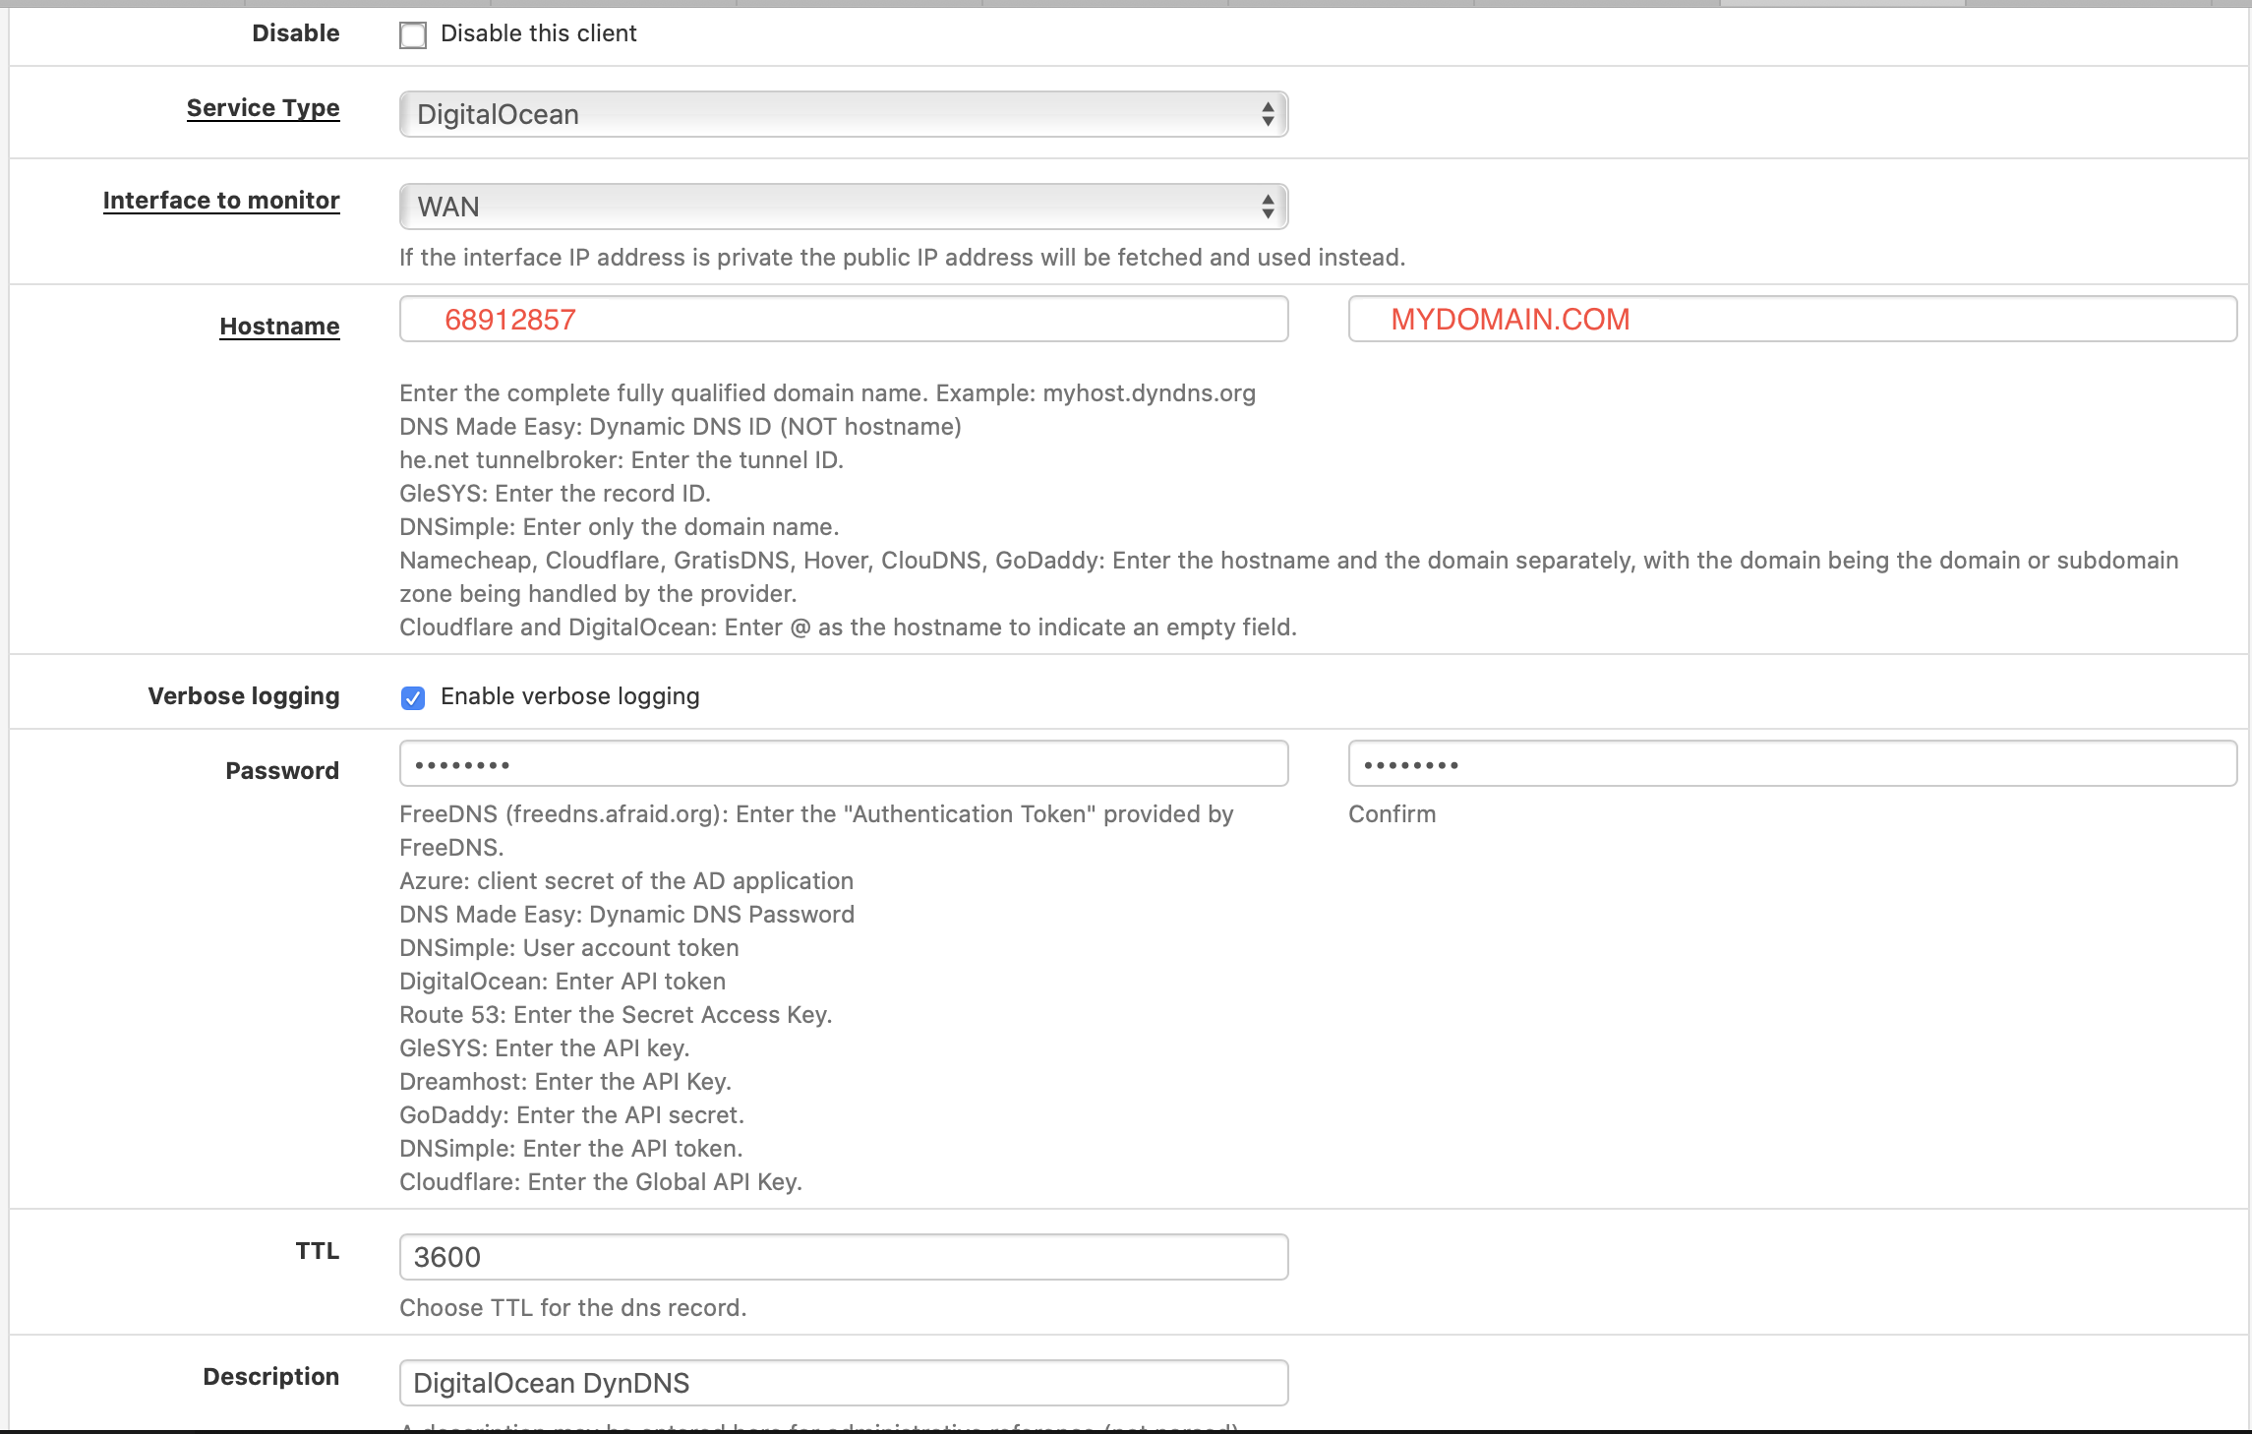Select the MYDOMAIN.COM domain field
2252x1434 pixels.
coord(1792,319)
